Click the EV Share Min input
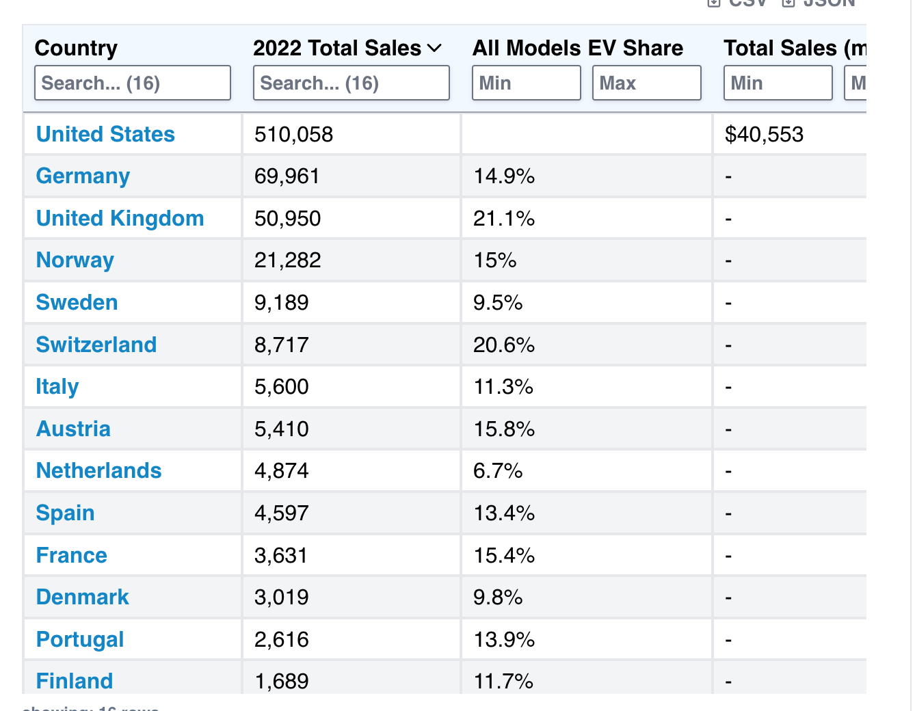 (526, 83)
